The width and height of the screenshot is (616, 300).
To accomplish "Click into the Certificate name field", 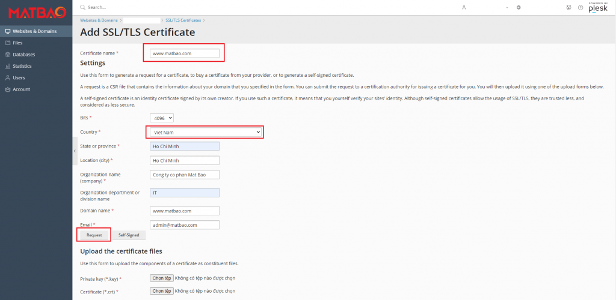I will 184,53.
